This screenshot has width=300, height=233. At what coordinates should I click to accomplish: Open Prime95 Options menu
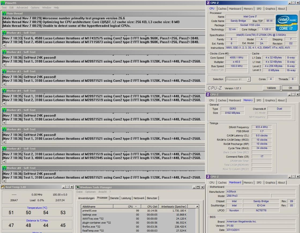[x=35, y=8]
